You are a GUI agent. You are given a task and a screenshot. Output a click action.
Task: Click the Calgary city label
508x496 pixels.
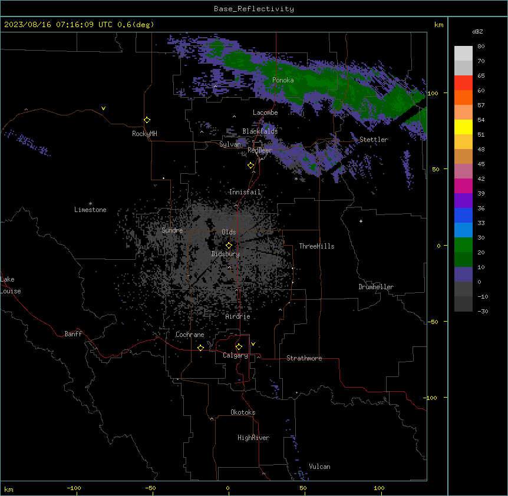coord(235,355)
